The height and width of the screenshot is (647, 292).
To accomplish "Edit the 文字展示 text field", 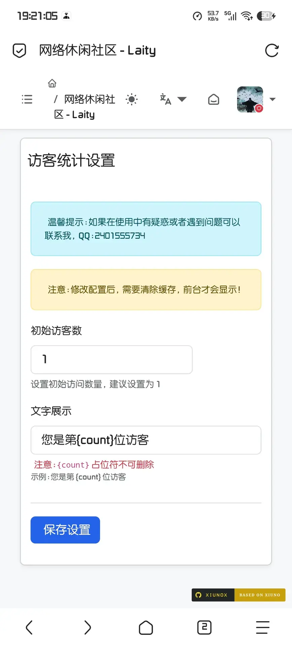I will 146,440.
